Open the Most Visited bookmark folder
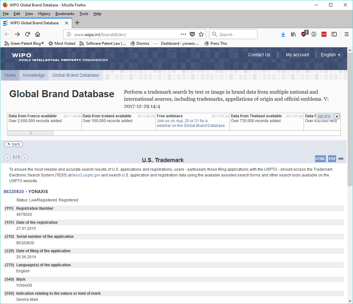Image resolution: width=353 pixels, height=304 pixels. click(62, 43)
